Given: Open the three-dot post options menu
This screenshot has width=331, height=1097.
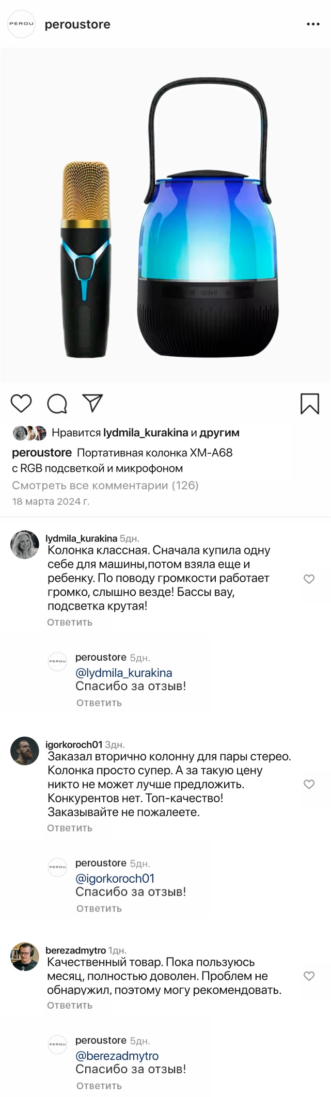Looking at the screenshot, I should [313, 24].
